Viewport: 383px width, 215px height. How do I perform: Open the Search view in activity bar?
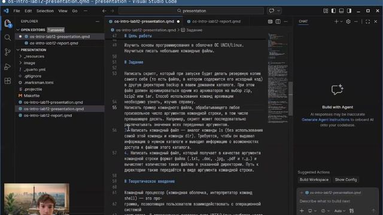(x=8, y=38)
